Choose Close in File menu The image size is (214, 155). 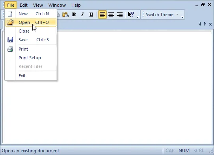pyautogui.click(x=31, y=31)
